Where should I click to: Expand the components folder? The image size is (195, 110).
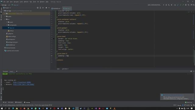(x=7, y=25)
